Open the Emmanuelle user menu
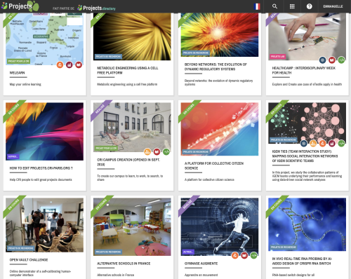Image resolution: width=351 pixels, height=279 pixels. pyautogui.click(x=333, y=6)
